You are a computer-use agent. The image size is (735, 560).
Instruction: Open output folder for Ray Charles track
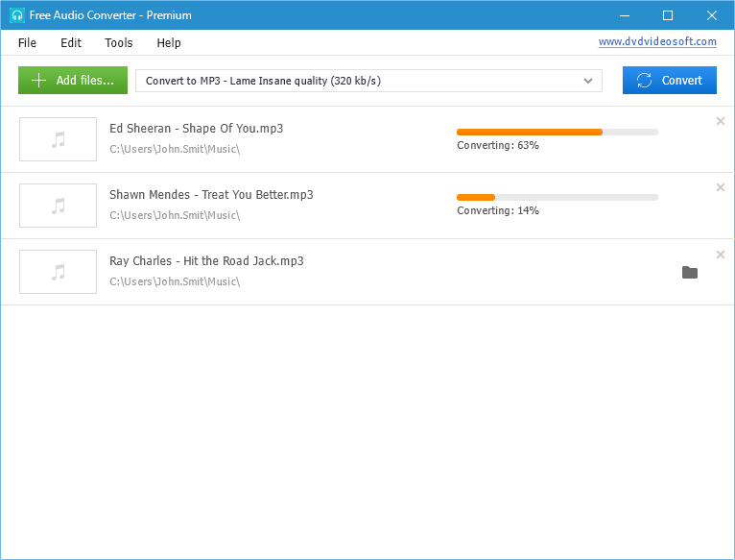click(689, 273)
